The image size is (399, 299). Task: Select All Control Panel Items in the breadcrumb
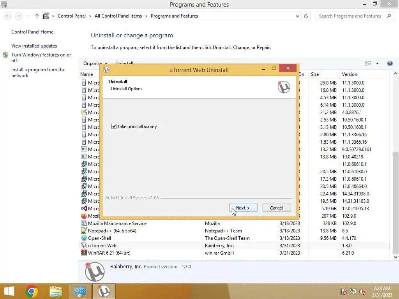(x=118, y=16)
